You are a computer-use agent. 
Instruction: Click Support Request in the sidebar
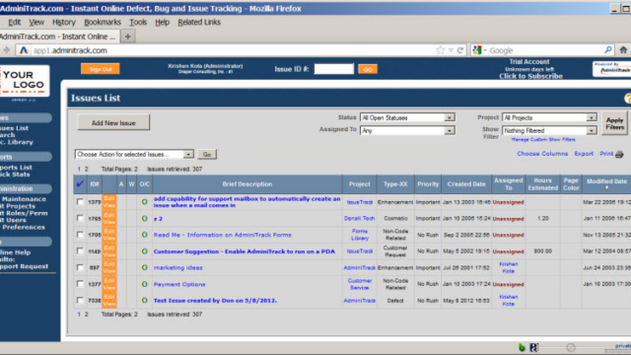24,266
